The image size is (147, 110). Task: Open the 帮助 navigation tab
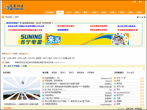tap(131, 12)
